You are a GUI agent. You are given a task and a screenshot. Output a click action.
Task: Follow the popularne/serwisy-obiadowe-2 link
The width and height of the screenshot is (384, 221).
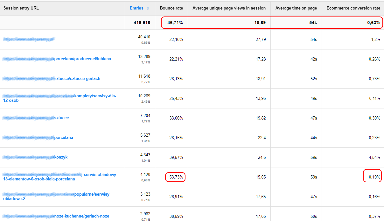point(92,194)
